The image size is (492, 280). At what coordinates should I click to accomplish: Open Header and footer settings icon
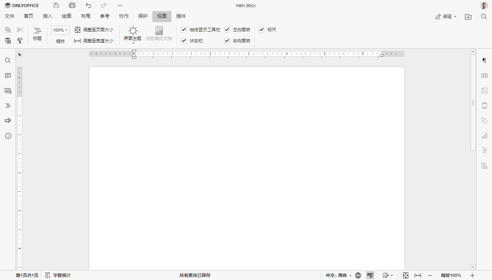tap(484, 106)
